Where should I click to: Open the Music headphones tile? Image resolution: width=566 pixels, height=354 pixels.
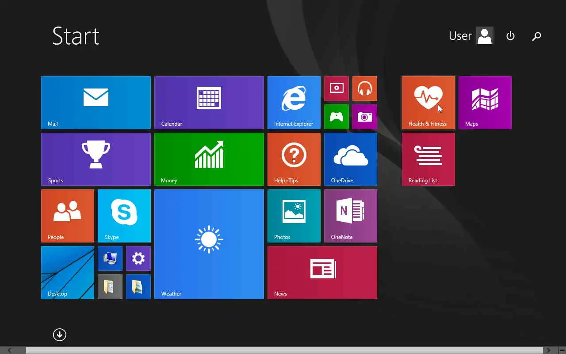pos(365,88)
